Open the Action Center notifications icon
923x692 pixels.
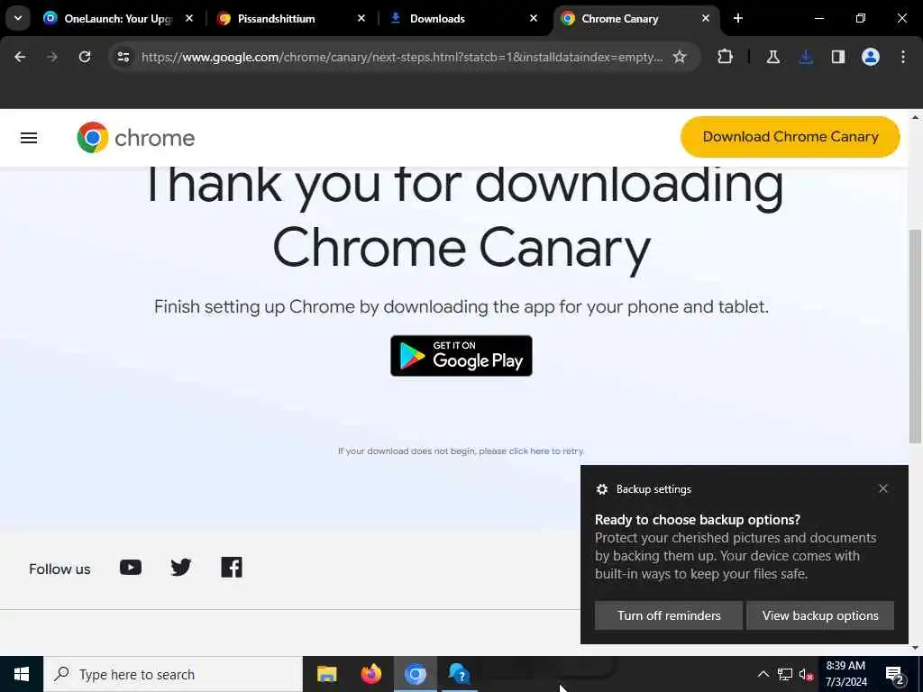coord(895,675)
